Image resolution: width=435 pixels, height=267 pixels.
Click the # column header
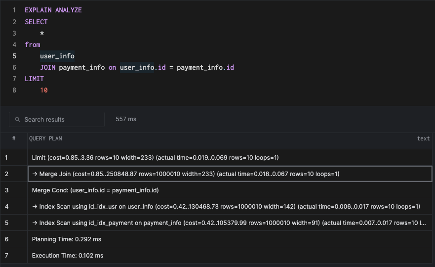(14, 139)
